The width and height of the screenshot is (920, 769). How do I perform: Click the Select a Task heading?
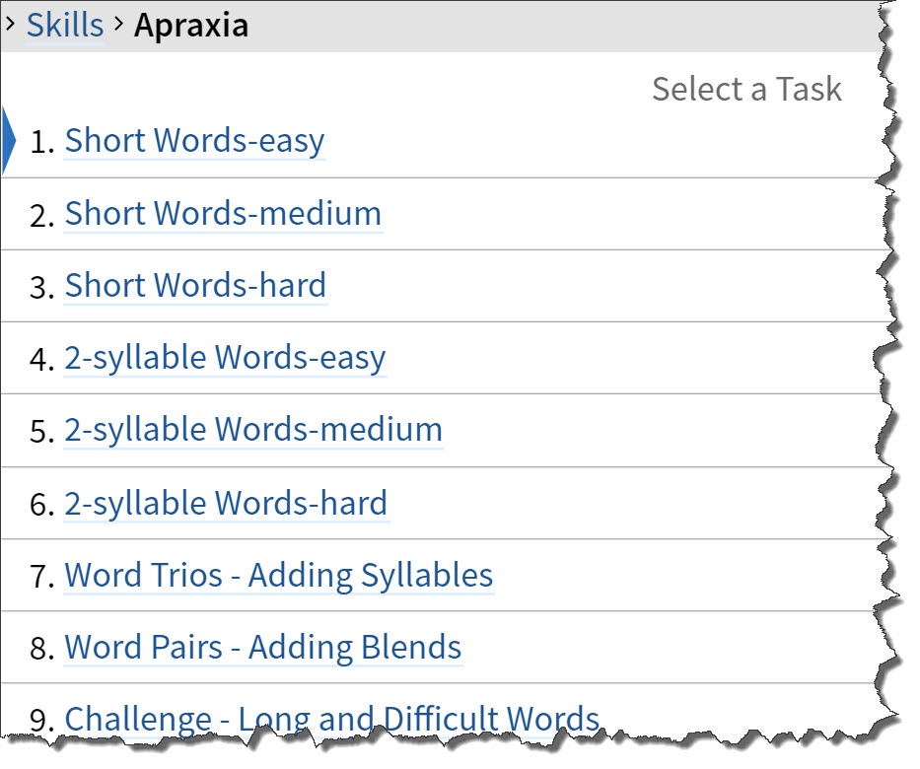coord(746,89)
